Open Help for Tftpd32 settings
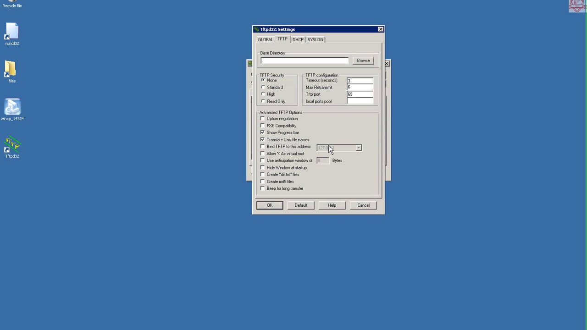 coord(332,205)
